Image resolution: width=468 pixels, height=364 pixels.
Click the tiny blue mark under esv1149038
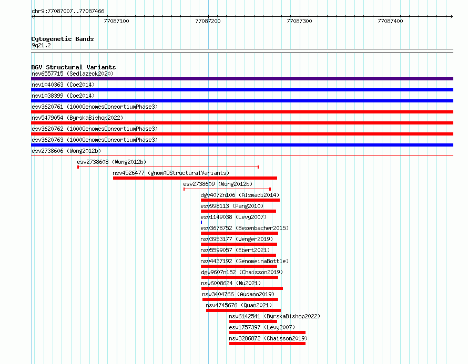point(201,222)
